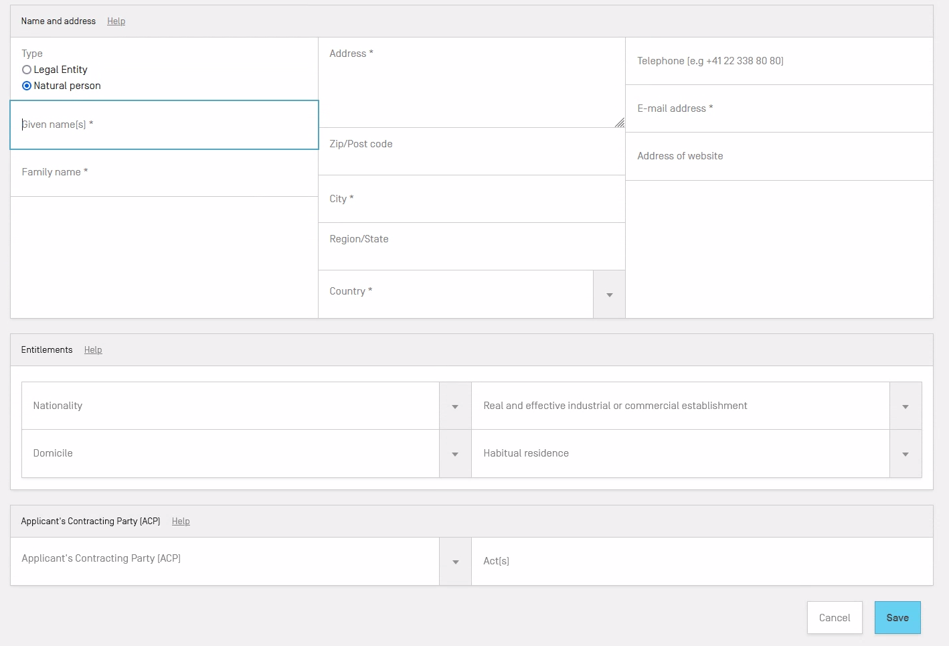Select the E-mail address field
The width and height of the screenshot is (949, 646).
click(778, 108)
